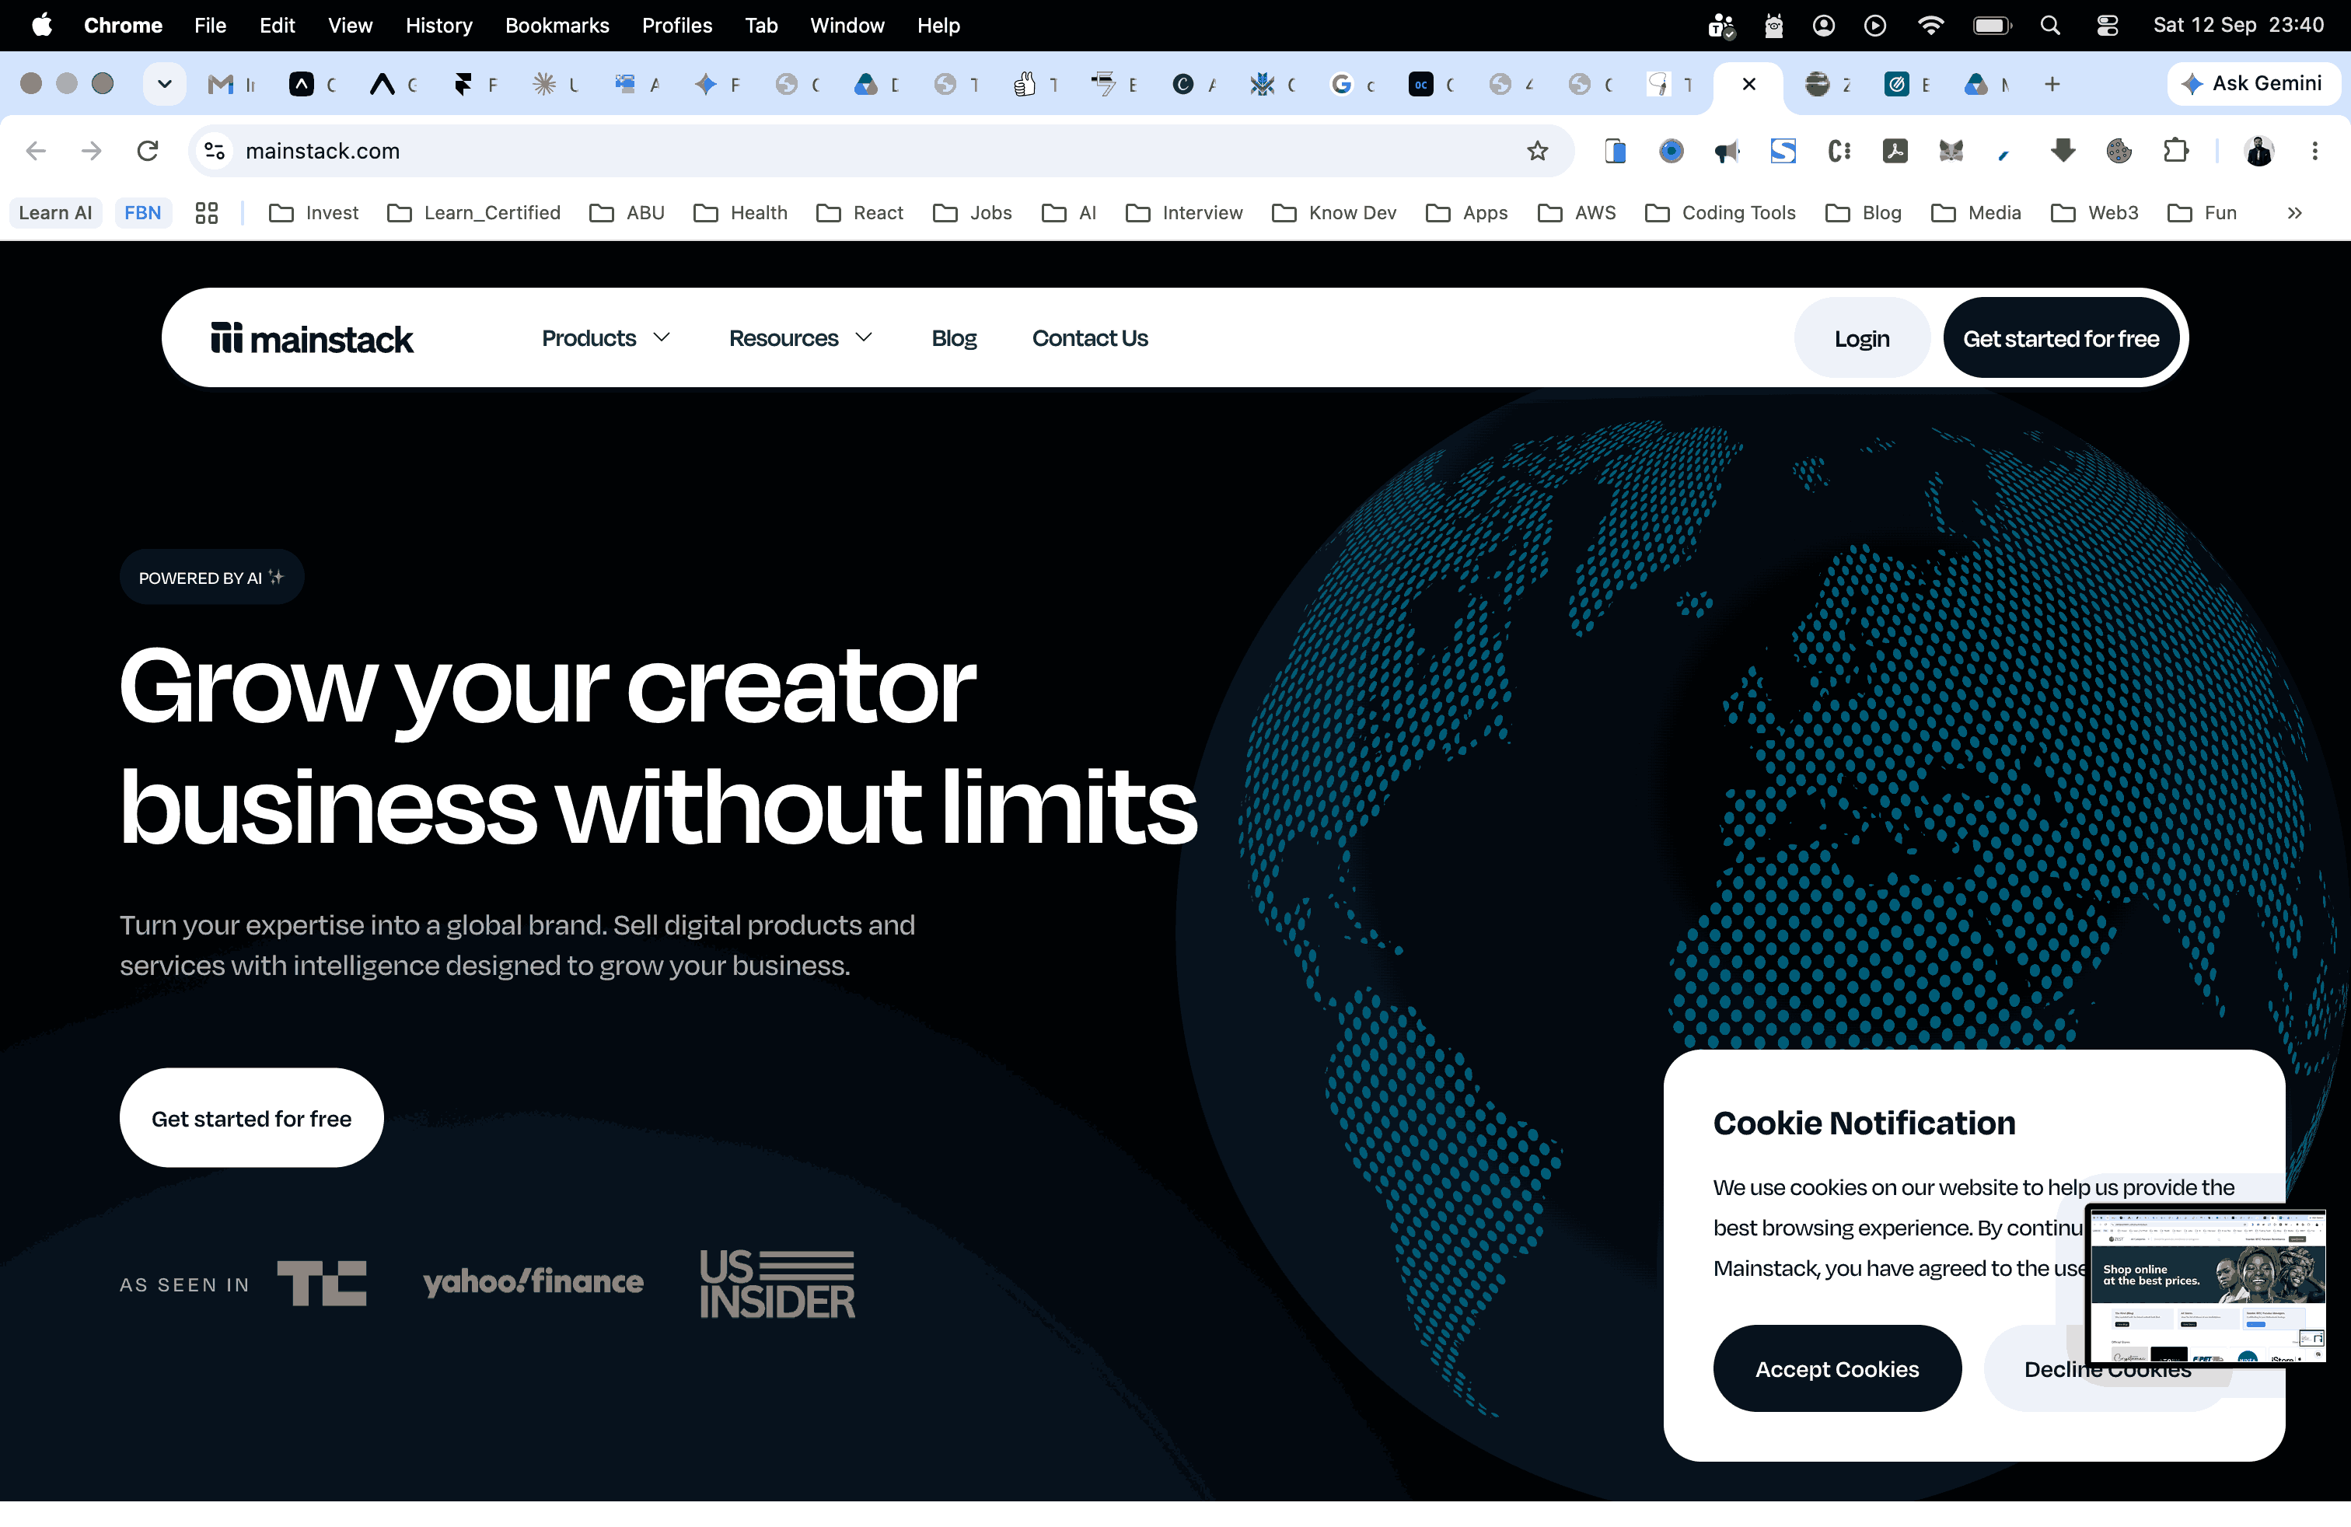Open the Learn_Certified bookmarks folder
2351x1527 pixels.
pos(473,212)
